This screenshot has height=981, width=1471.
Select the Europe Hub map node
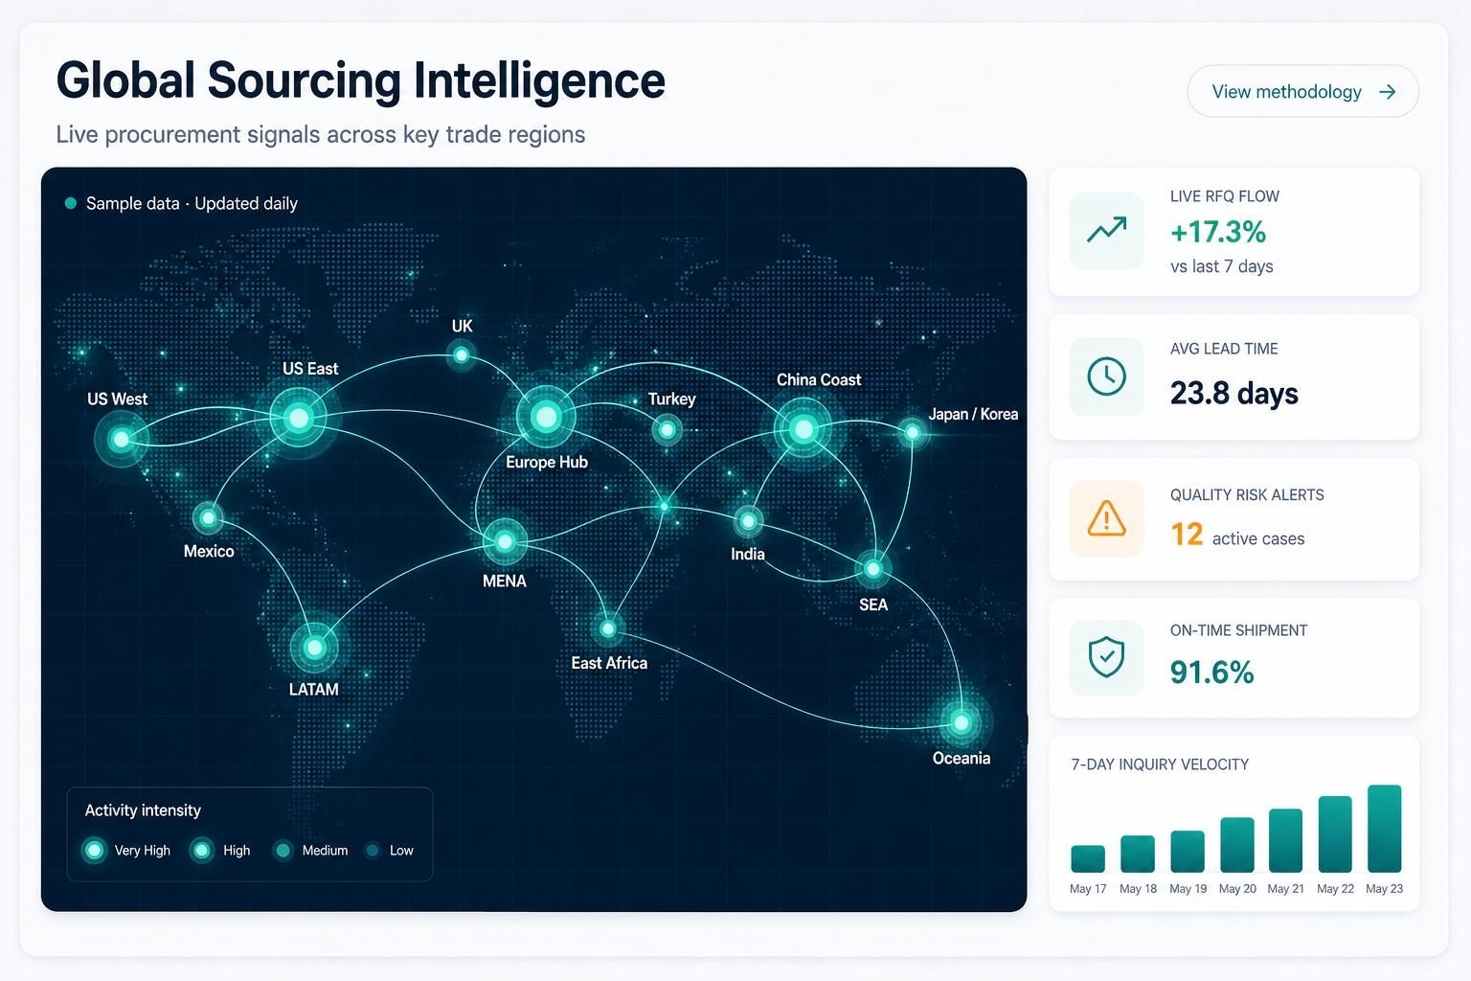click(546, 417)
